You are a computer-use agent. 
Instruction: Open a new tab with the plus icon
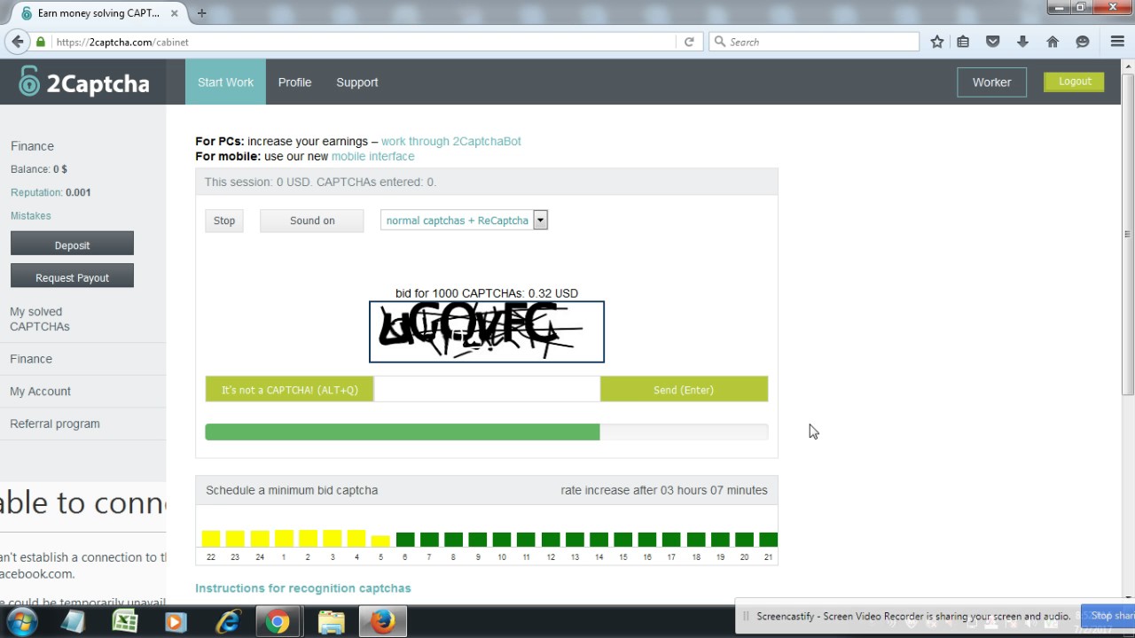coord(201,13)
